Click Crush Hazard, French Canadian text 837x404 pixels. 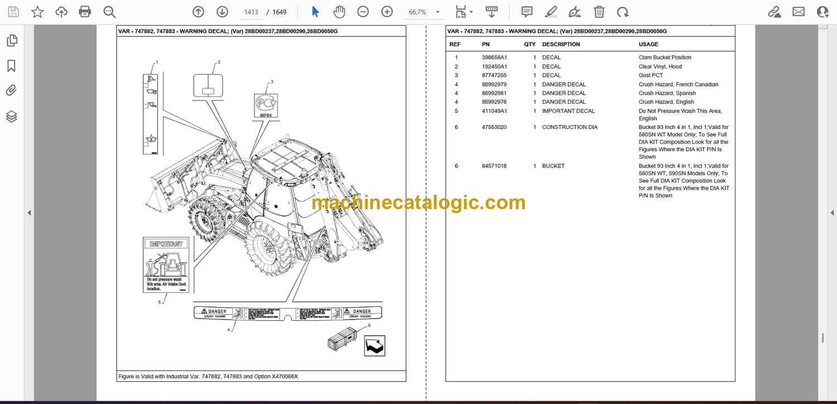(679, 84)
